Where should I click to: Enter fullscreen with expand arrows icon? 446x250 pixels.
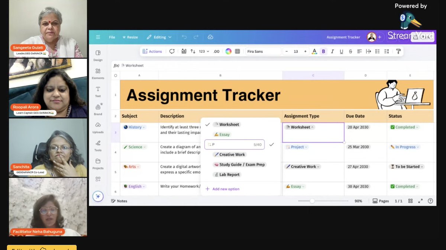pos(420,201)
